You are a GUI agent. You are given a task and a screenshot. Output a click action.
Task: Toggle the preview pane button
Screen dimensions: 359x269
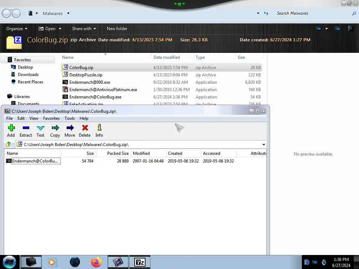(x=338, y=29)
